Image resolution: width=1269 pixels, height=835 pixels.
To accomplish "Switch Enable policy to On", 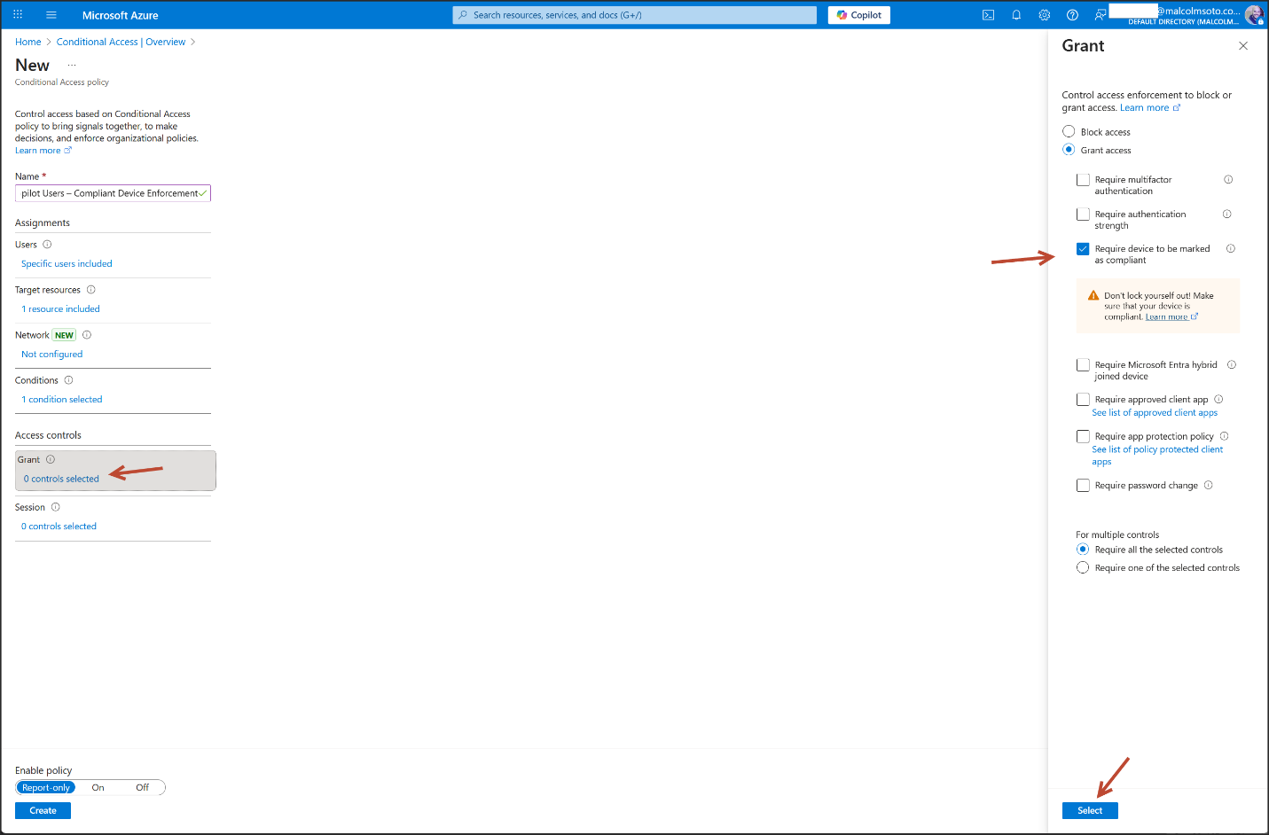I will (x=98, y=788).
